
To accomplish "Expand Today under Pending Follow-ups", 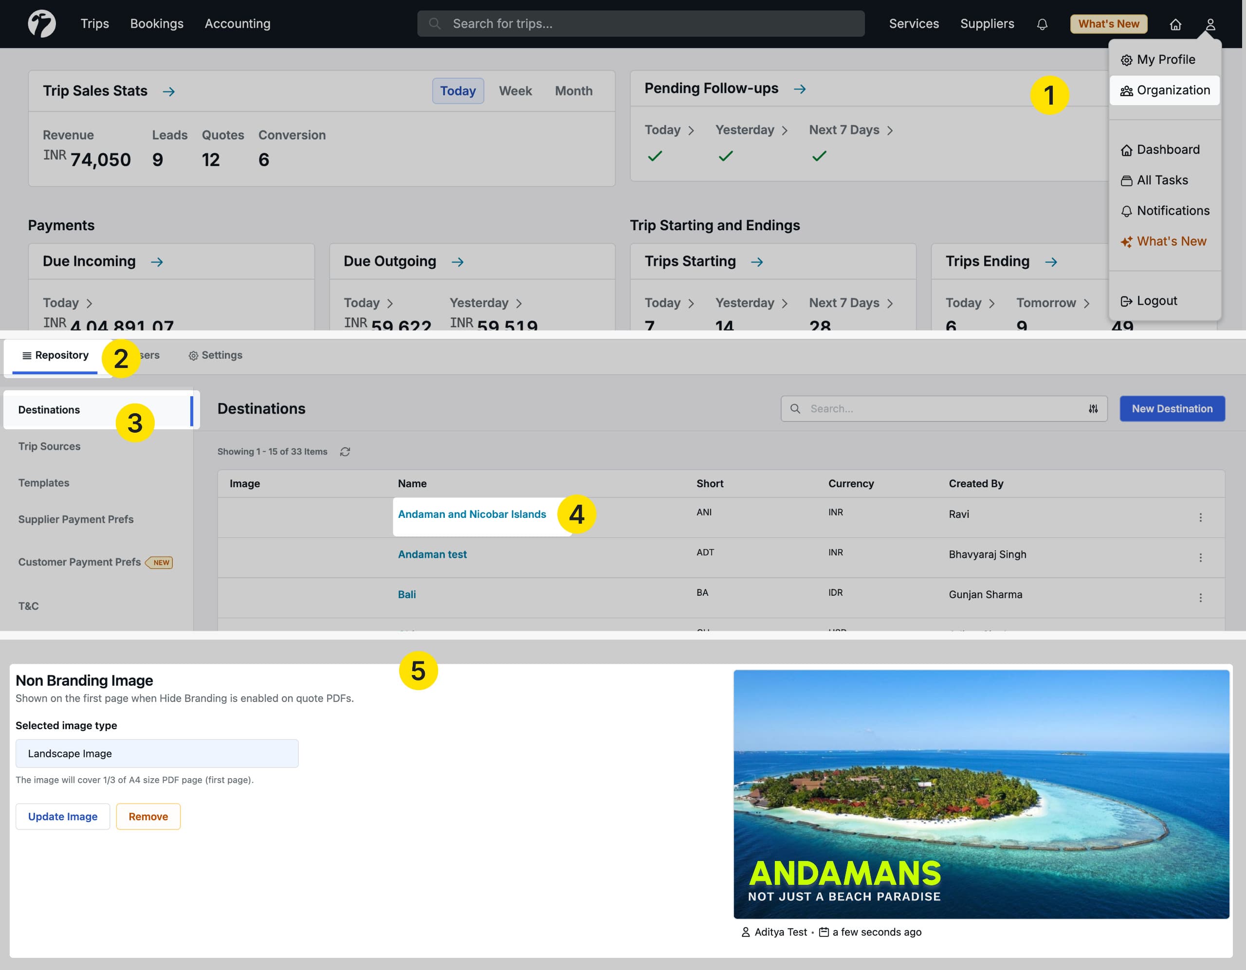I will click(669, 130).
